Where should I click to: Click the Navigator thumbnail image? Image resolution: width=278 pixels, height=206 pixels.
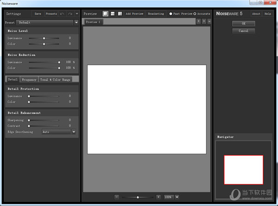[x=243, y=170]
